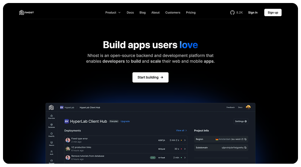Screen dimensions: 301x167
Task: Click the German flag icon in Region
Action: 217,139
